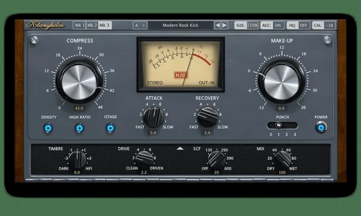The height and width of the screenshot is (216, 361).
Task: Click the DRIVE DRIVEN label
Action: click(157, 168)
